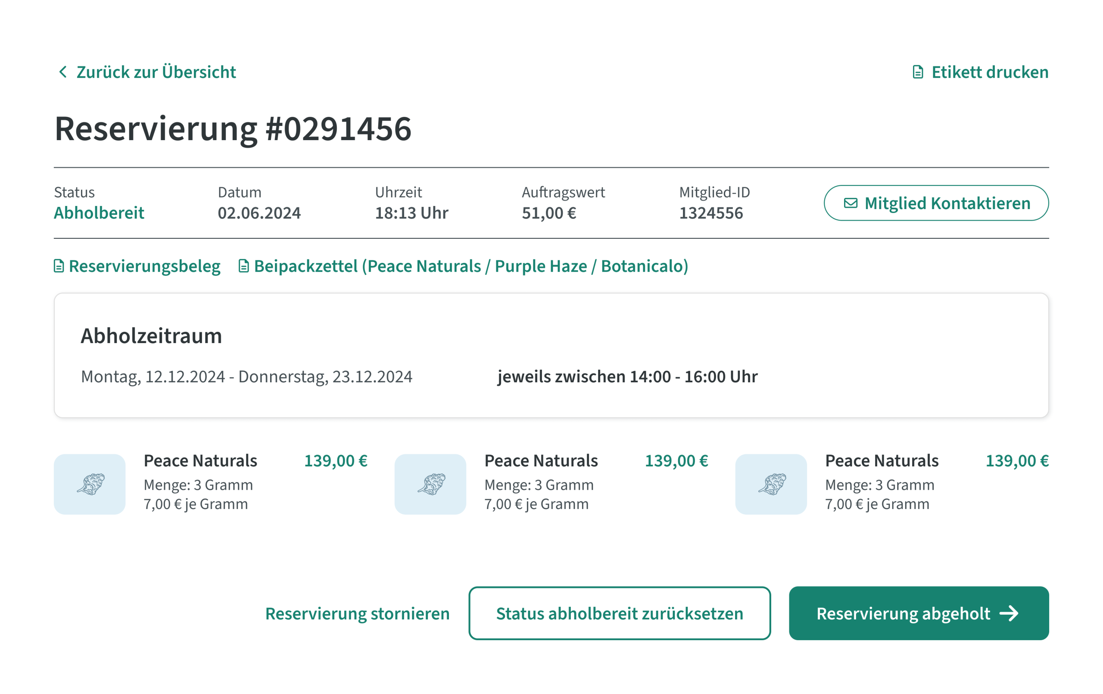Click the Abholbereit status text
The width and height of the screenshot is (1103, 694).
[99, 213]
